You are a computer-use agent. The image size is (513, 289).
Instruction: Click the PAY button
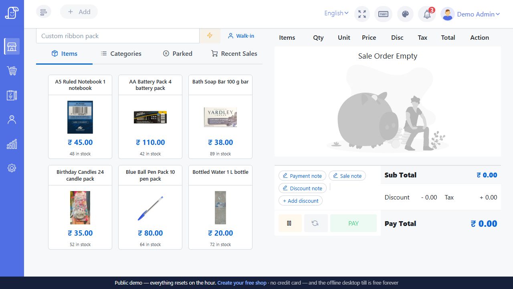353,223
